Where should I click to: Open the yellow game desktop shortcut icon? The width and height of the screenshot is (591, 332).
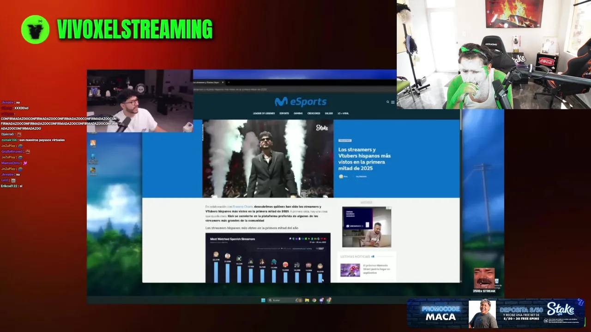point(93,171)
